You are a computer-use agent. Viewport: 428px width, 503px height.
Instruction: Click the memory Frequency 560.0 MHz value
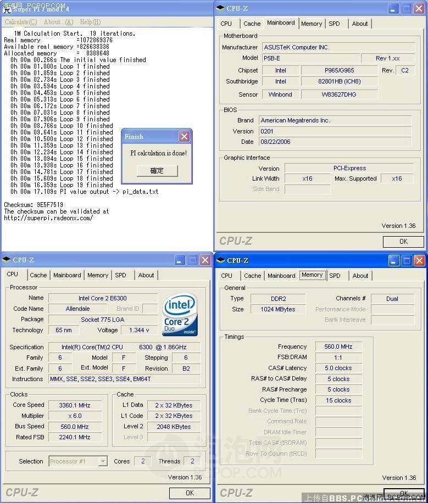338,347
